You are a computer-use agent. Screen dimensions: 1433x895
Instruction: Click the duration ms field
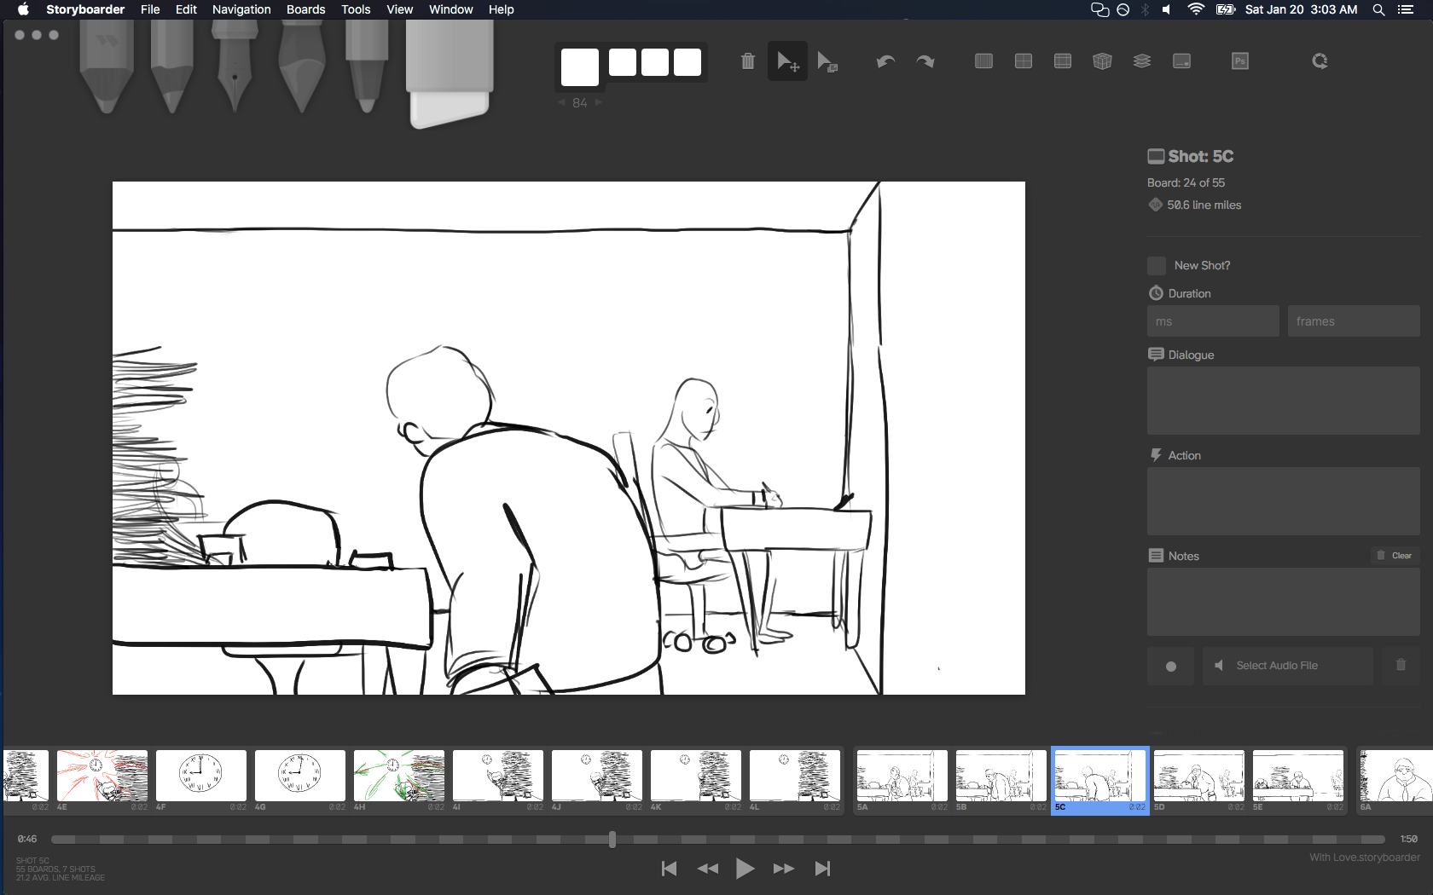tap(1213, 321)
